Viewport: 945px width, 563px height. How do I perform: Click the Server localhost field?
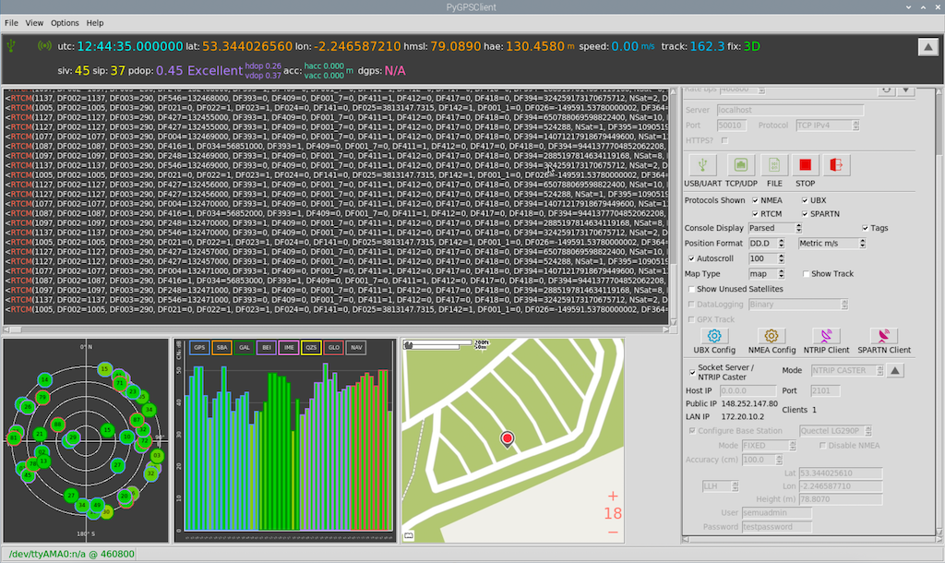coord(790,111)
